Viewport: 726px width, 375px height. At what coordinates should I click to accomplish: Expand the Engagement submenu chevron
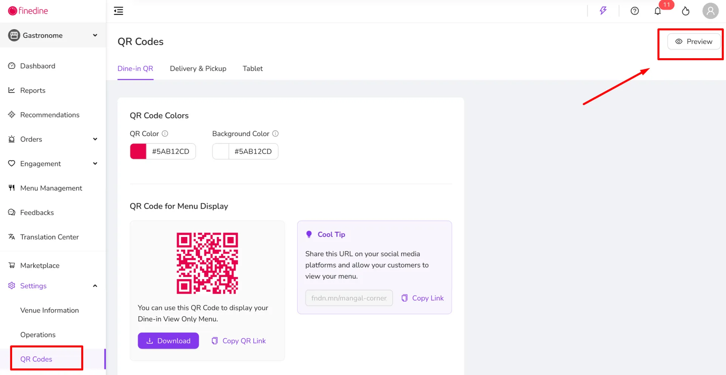(x=95, y=163)
